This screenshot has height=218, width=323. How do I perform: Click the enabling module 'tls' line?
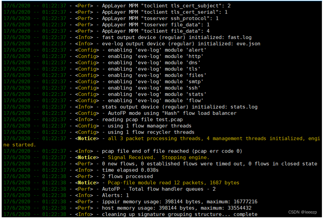tap(102, 69)
